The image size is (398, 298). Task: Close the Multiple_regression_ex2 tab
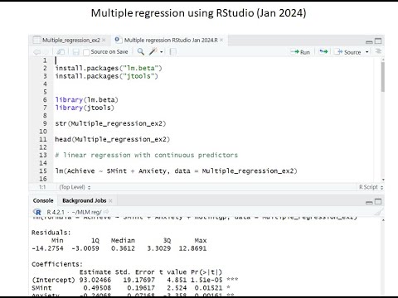click(104, 40)
